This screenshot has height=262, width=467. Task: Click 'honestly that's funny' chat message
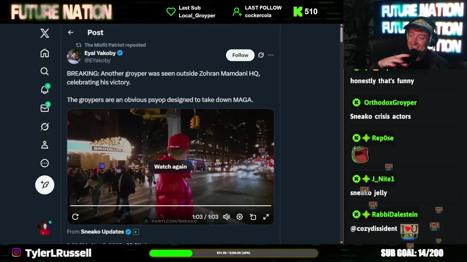[x=382, y=81]
